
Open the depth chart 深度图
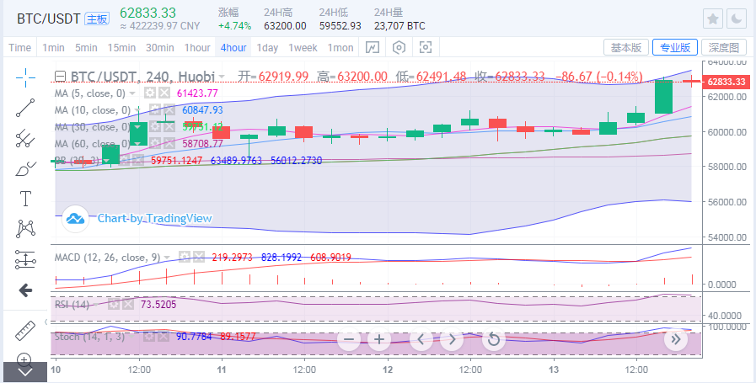point(724,47)
